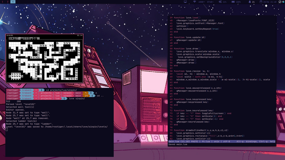Open notifications via the bell icon
285x160 pixels.
(x=249, y=2)
